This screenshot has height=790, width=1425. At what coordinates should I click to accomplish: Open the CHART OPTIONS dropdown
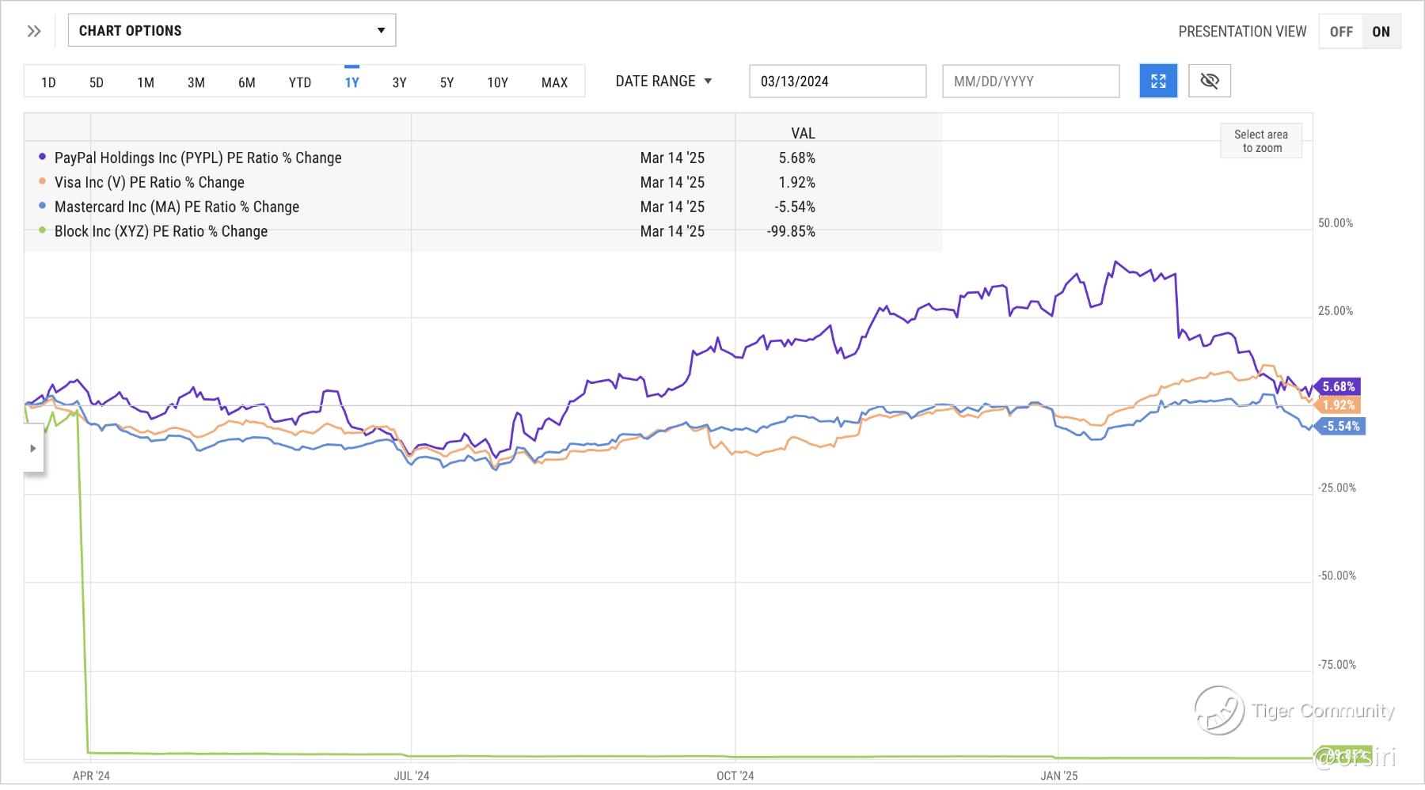[x=232, y=31]
